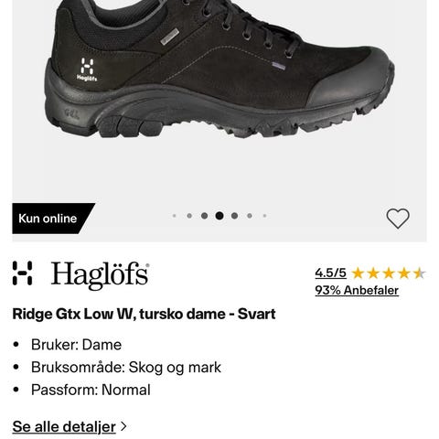Go to the fifth carousel image dot
The width and height of the screenshot is (439, 439).
coord(234,216)
